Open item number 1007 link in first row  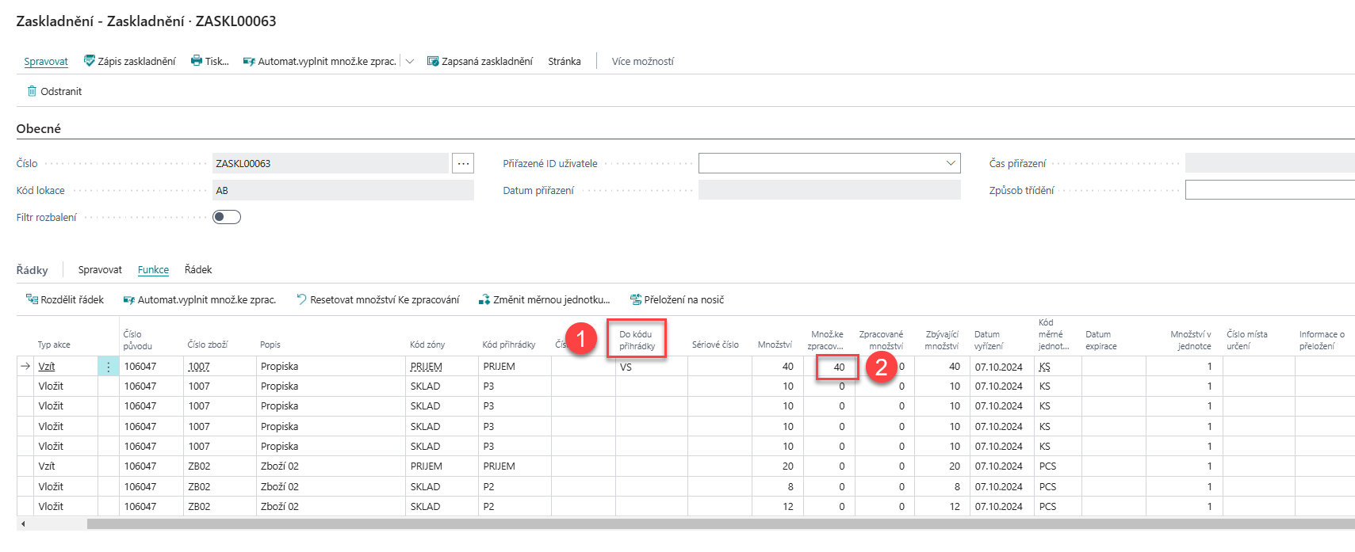pos(199,367)
